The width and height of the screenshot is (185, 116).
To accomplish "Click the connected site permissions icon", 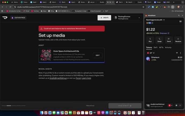I will (x=176, y=105).
